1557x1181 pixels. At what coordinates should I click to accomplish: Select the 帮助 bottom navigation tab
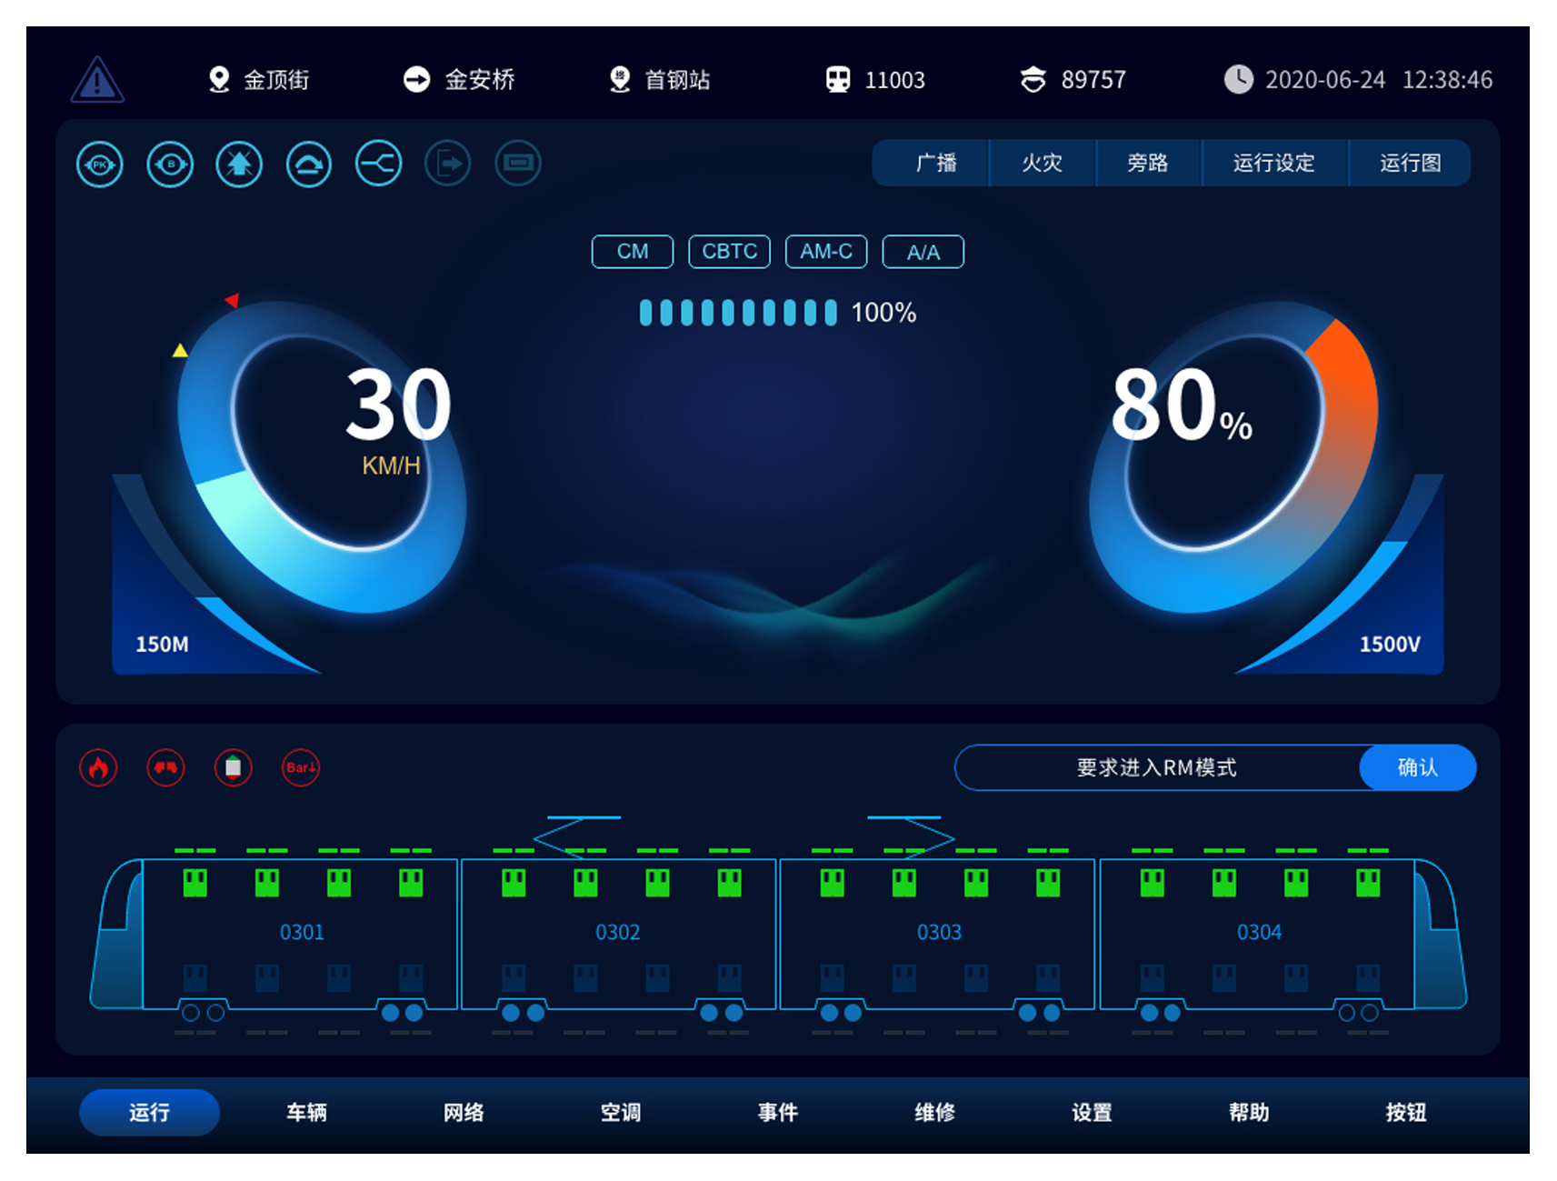(1249, 1113)
